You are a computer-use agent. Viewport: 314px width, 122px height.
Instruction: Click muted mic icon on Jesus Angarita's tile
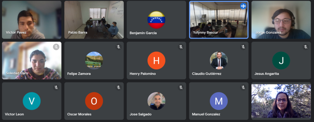coord(306,47)
